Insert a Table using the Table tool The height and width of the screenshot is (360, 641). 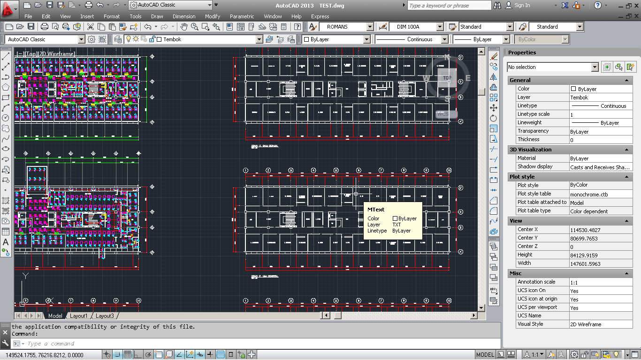pyautogui.click(x=5, y=232)
